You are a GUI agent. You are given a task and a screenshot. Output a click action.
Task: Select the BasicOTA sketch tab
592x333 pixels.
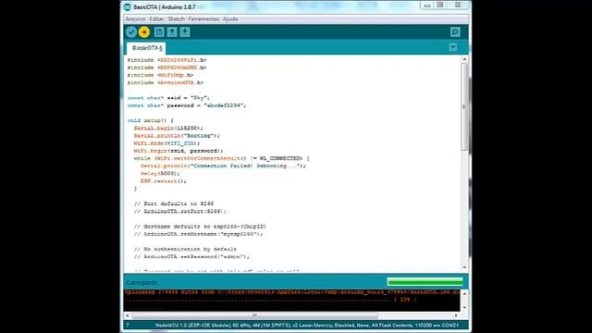pos(146,48)
